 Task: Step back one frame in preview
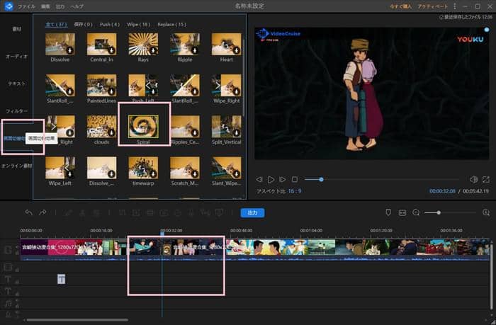pyautogui.click(x=259, y=180)
